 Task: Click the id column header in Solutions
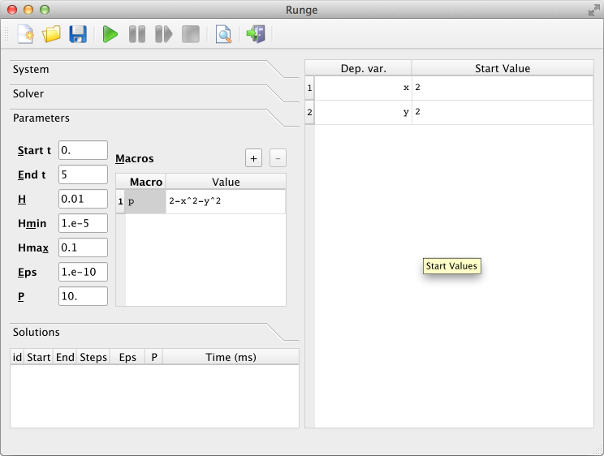point(17,357)
